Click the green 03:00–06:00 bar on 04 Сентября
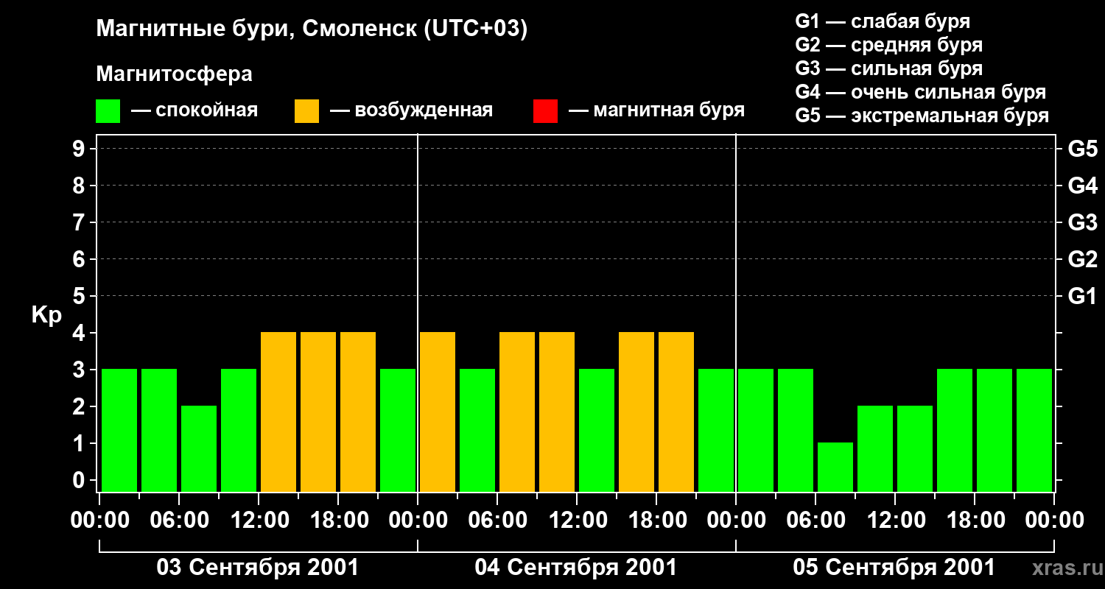The image size is (1105, 589). (477, 430)
